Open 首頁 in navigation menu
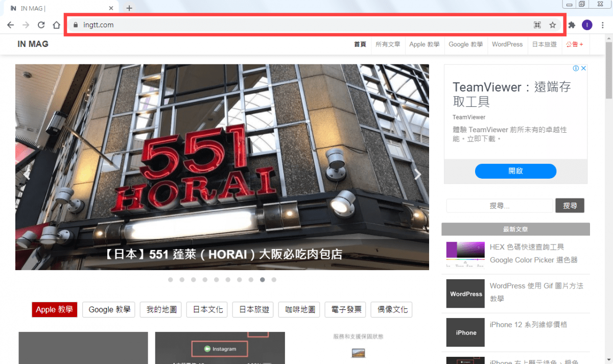 [x=360, y=44]
